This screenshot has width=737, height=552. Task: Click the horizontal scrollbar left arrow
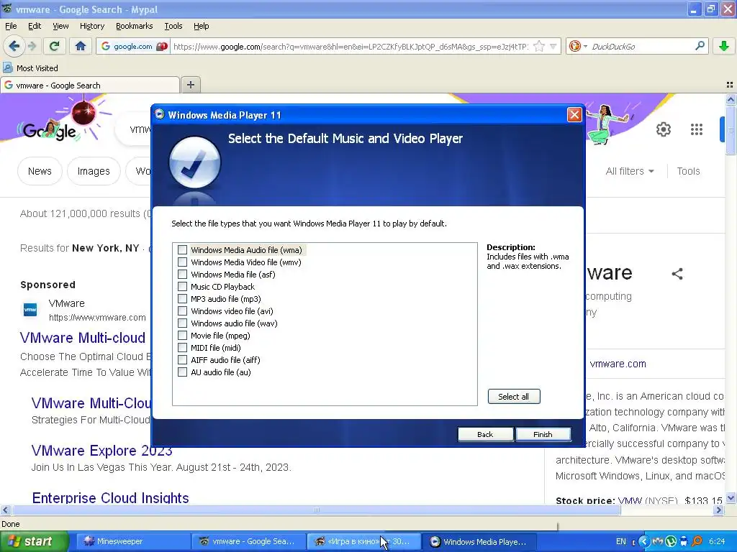click(x=5, y=510)
